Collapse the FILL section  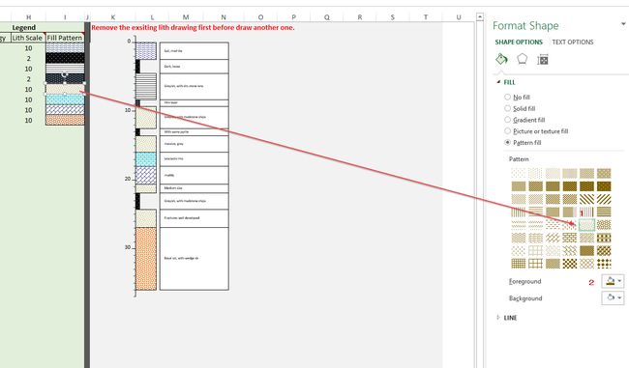tap(498, 82)
